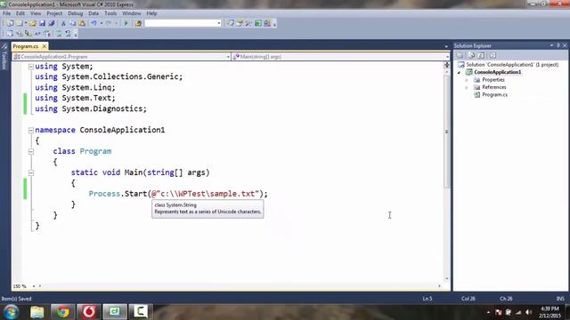Open the active files tab list dropdown
This screenshot has height=320, width=570.
click(446, 46)
